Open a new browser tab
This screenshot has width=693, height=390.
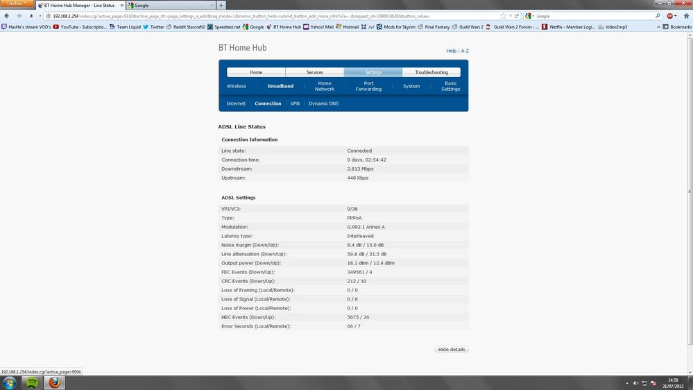click(221, 6)
